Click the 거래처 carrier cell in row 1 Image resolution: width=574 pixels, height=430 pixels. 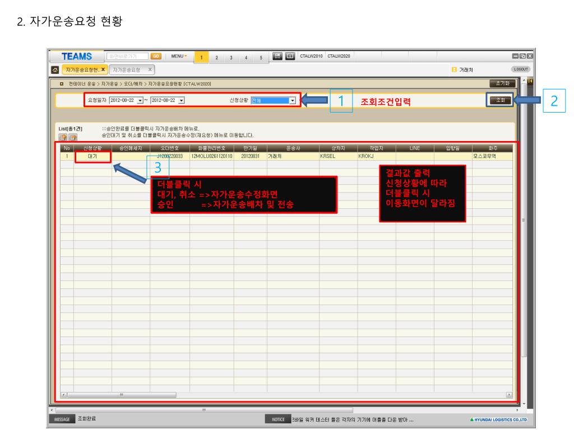[x=293, y=156]
